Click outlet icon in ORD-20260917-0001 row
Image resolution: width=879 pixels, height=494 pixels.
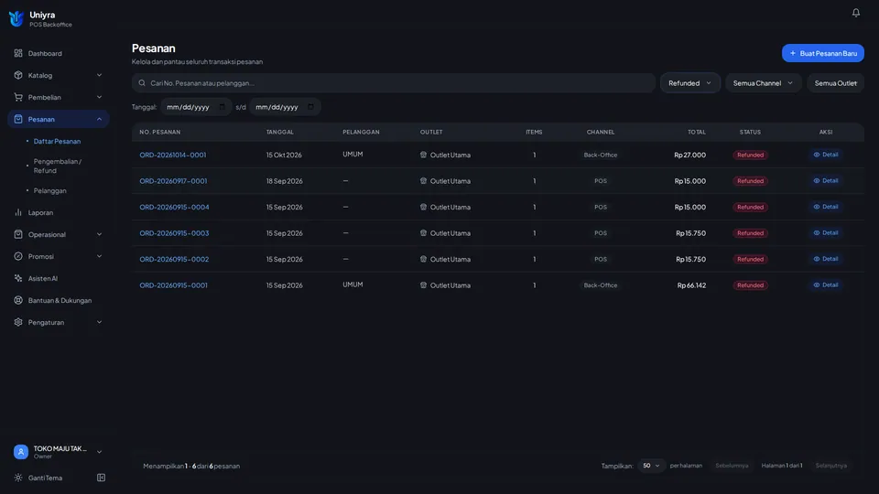point(423,181)
